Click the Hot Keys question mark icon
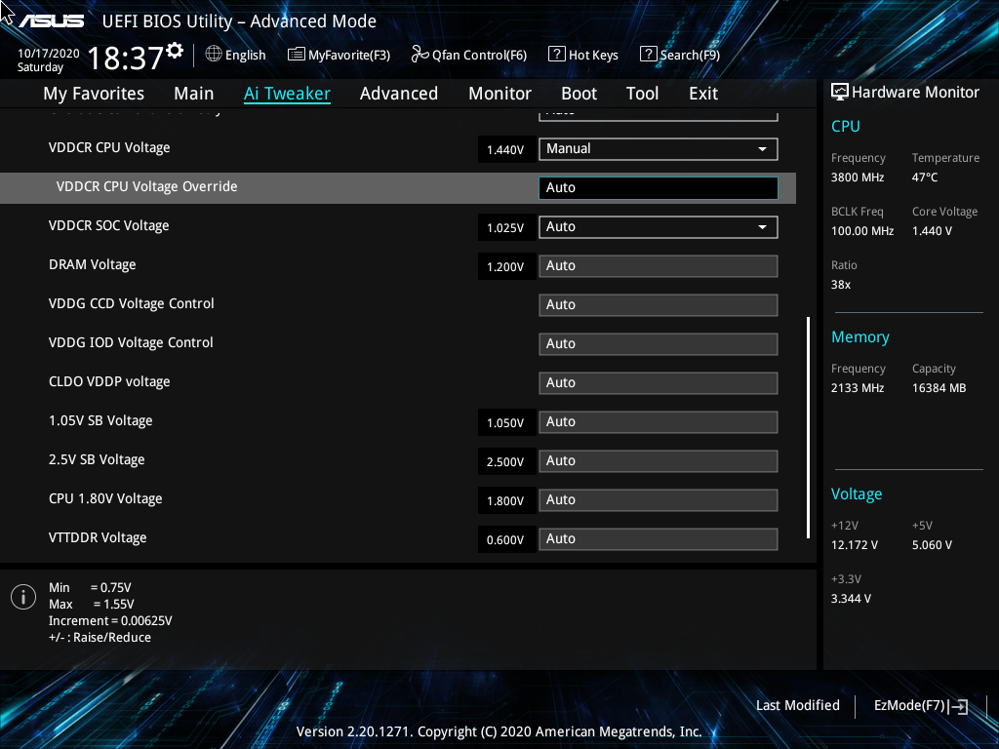Viewport: 999px width, 749px height. click(x=556, y=55)
